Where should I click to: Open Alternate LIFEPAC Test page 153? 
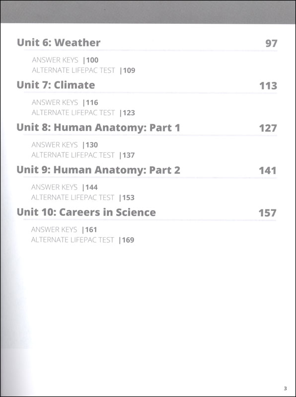tap(83, 198)
